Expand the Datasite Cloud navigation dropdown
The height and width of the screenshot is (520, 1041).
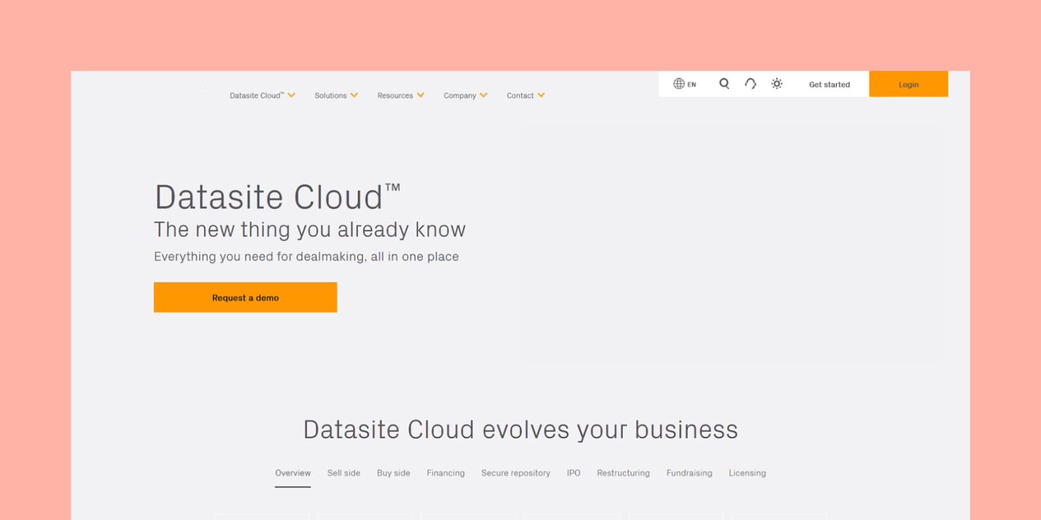262,95
